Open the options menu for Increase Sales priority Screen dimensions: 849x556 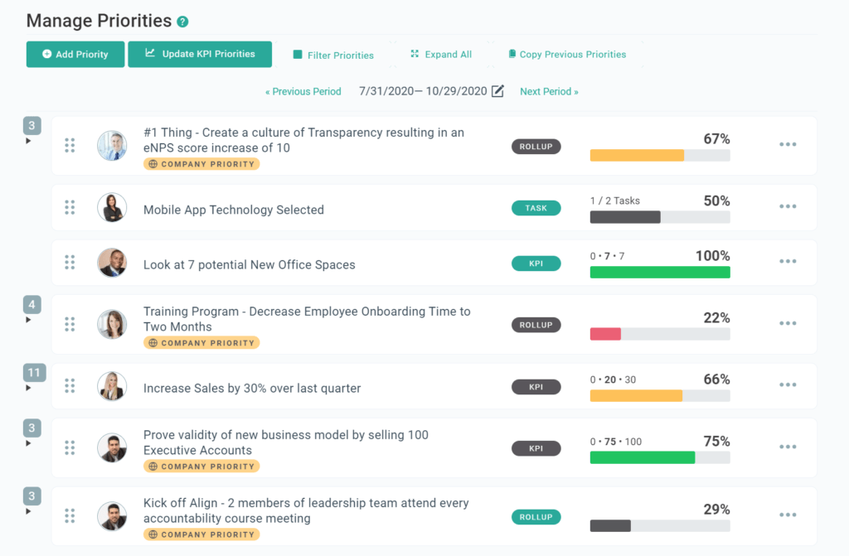(x=787, y=384)
